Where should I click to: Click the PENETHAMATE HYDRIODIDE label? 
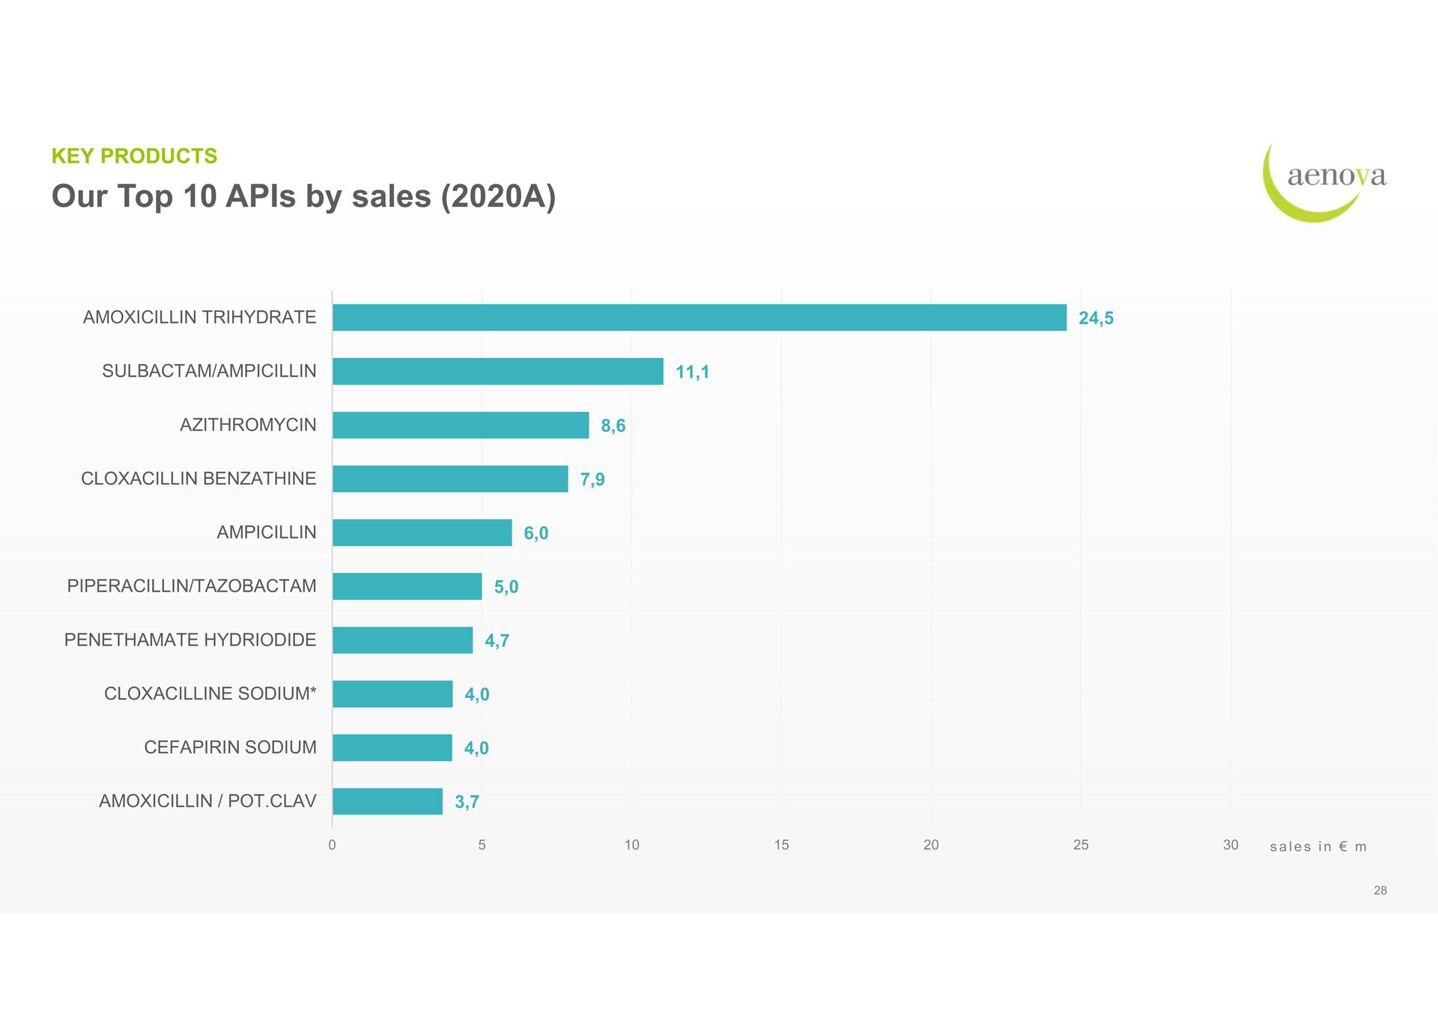point(190,640)
